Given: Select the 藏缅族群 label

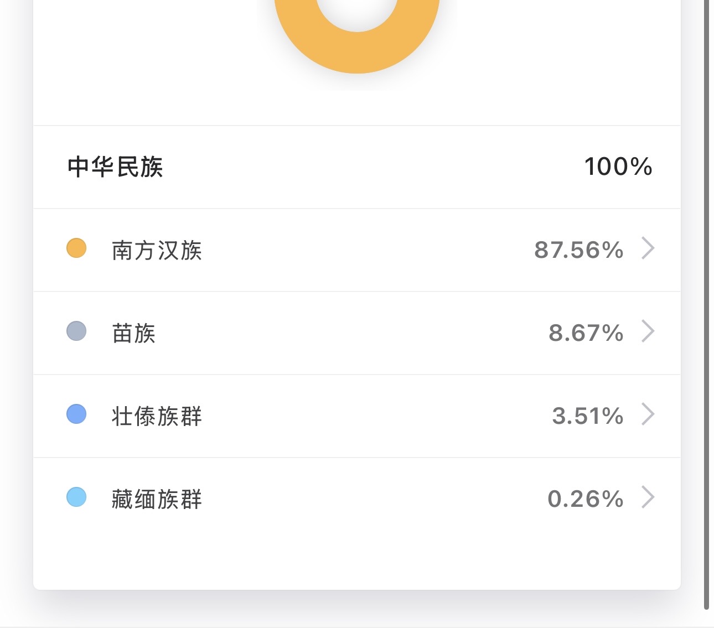Looking at the screenshot, I should point(157,499).
